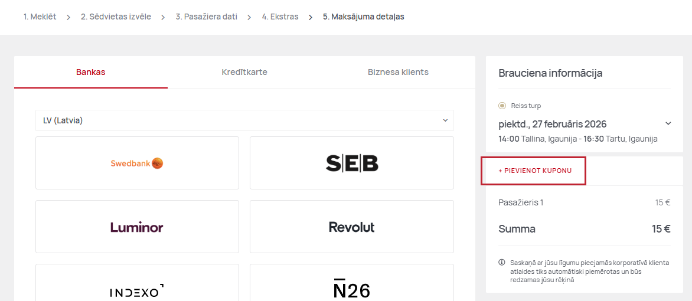Switch to the Kredītkarte tab
Screen dimensions: 692x301
coord(244,72)
